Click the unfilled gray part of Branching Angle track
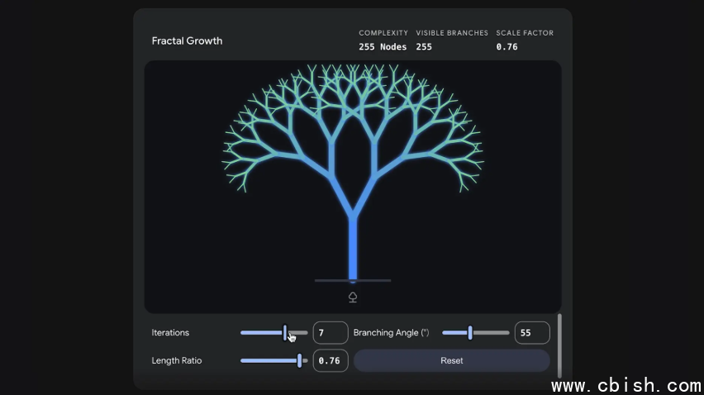The image size is (704, 395). click(492, 333)
